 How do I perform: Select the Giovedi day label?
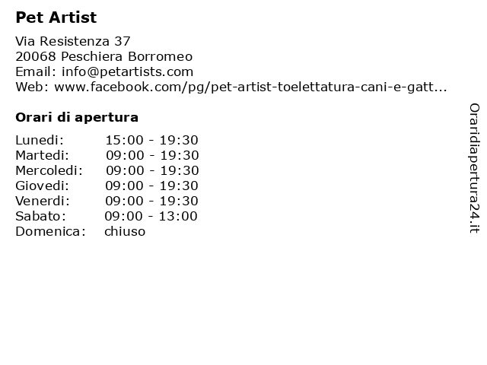(x=43, y=186)
